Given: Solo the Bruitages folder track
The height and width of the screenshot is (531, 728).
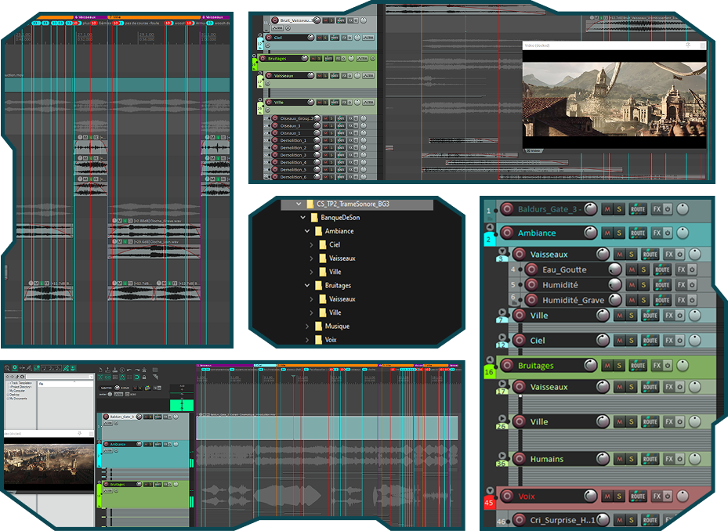Looking at the screenshot, I should click(x=619, y=366).
